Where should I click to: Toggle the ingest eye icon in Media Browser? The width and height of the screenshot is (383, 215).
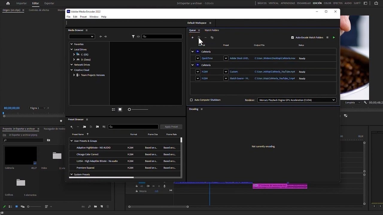pyautogui.click(x=138, y=36)
